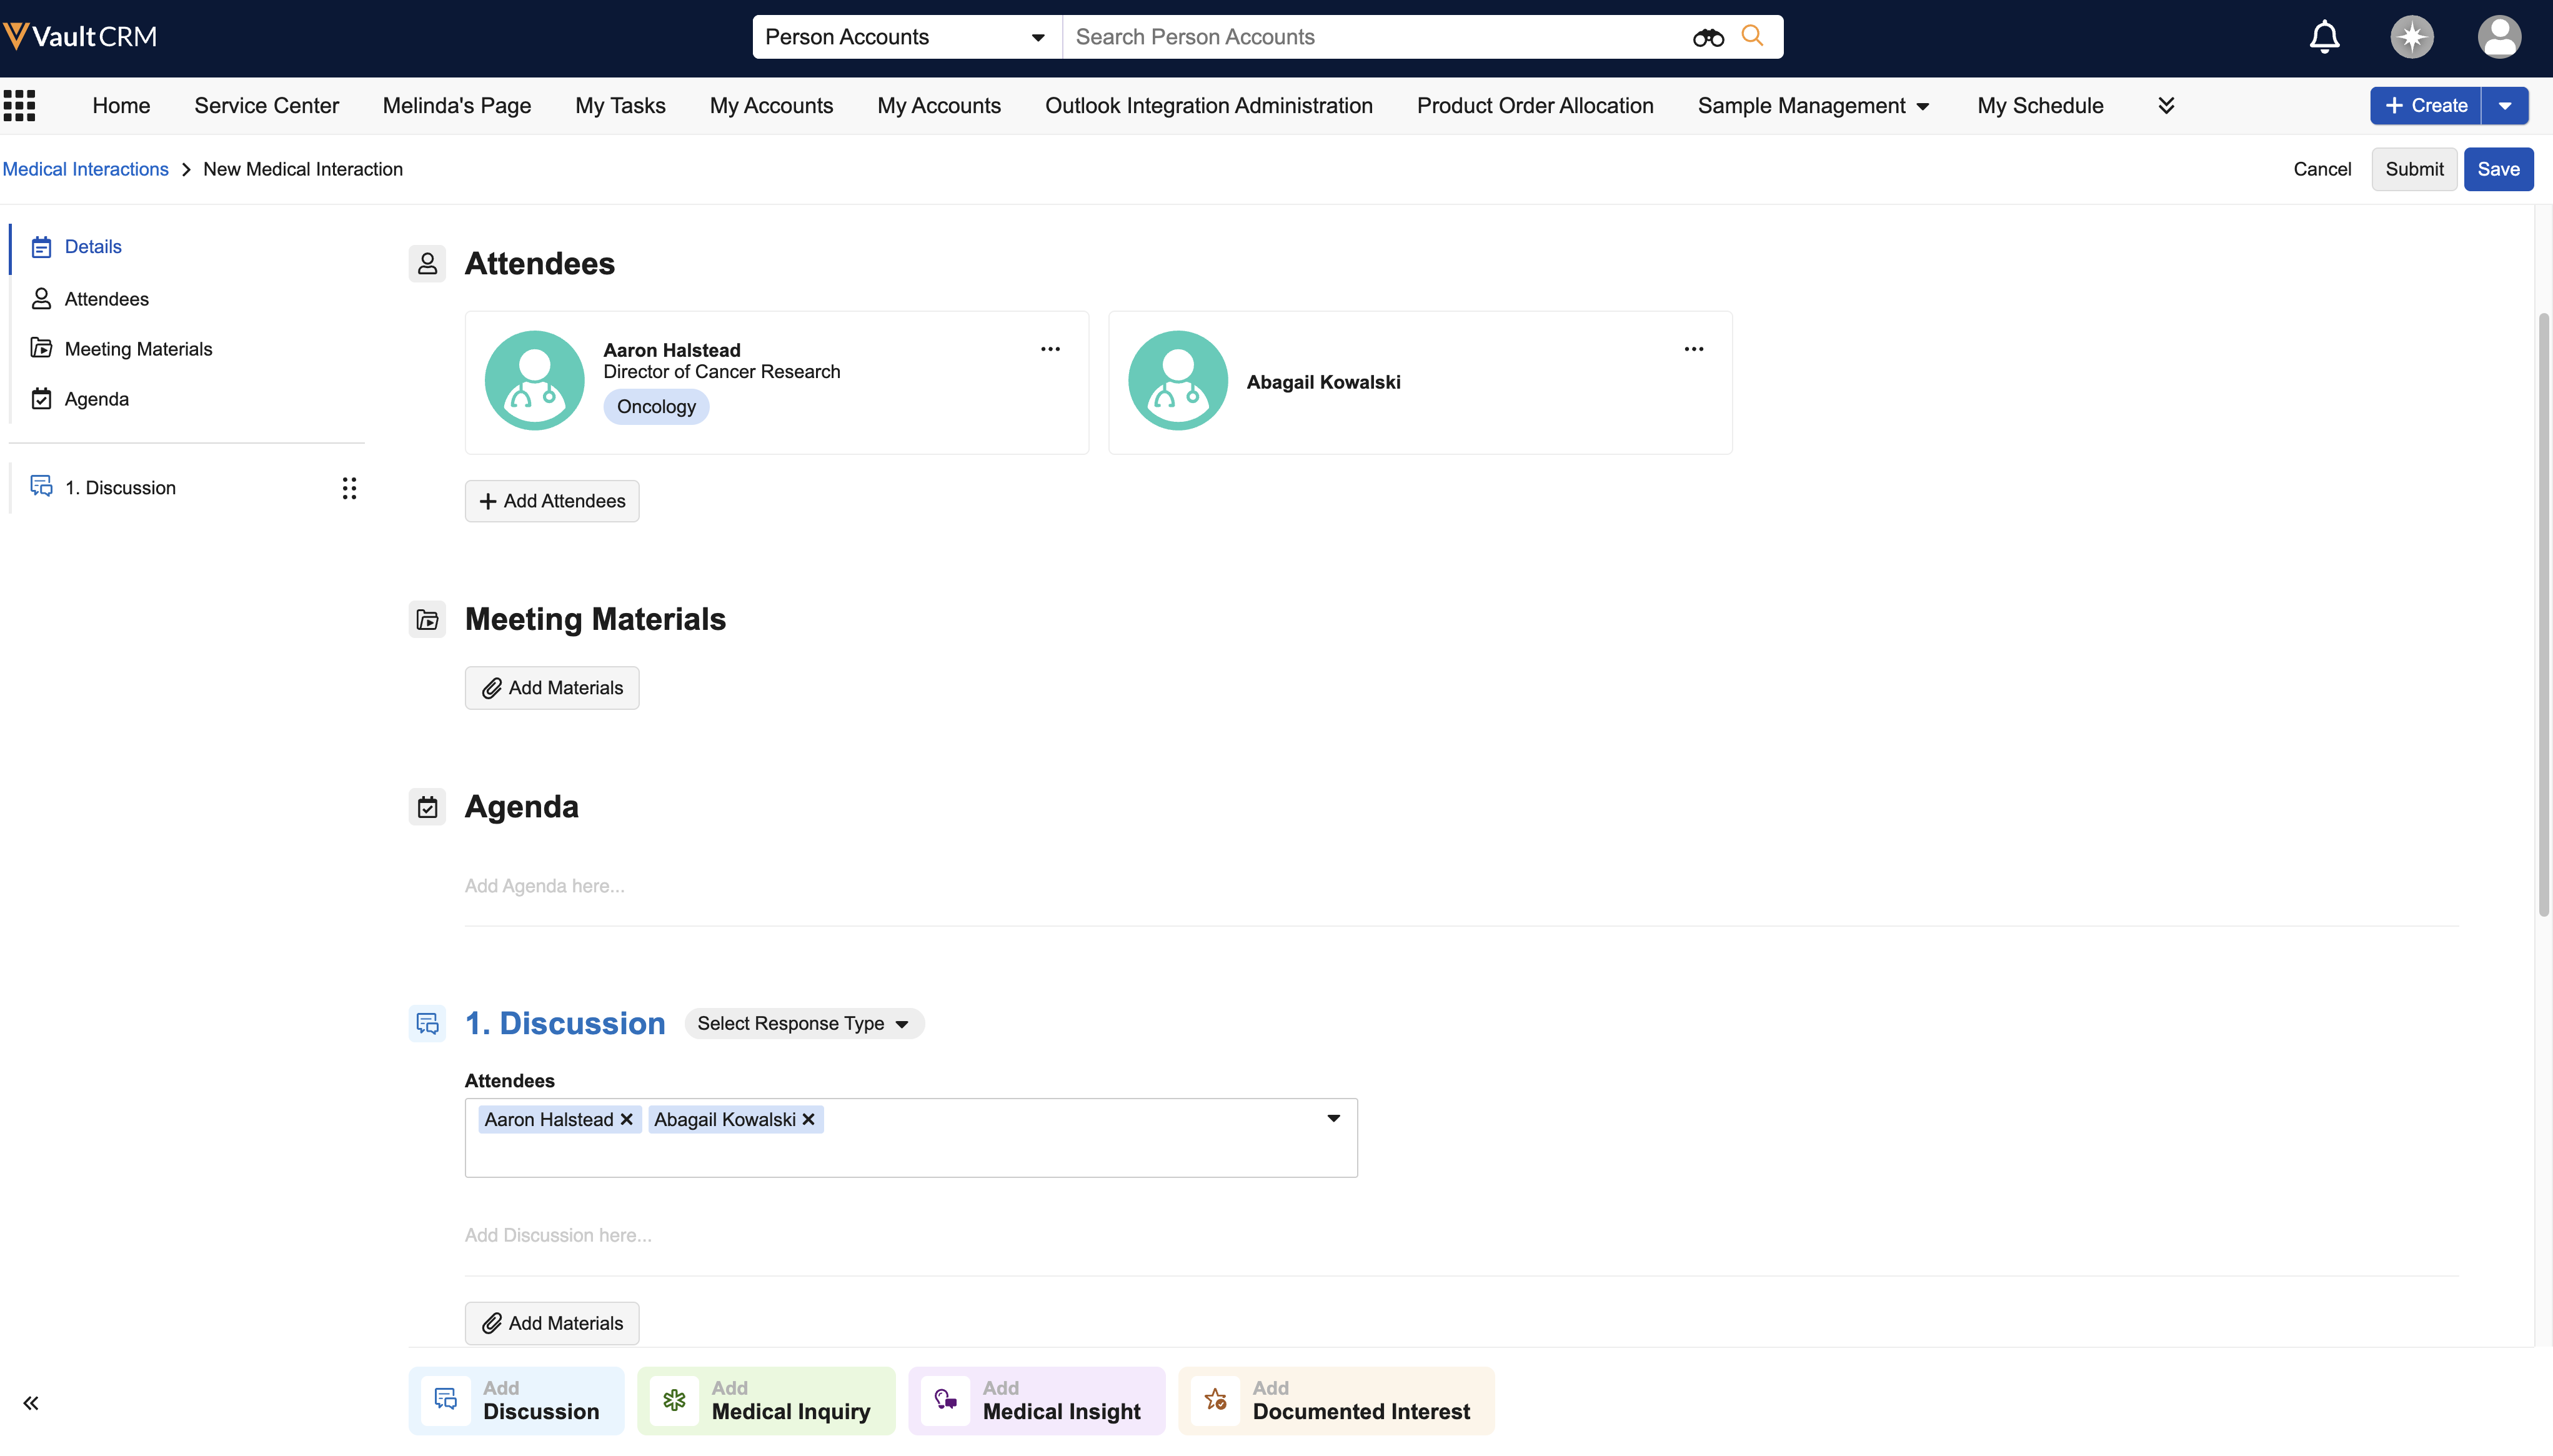Screen dimensions: 2553x1456
Task: Open the app launcher grid icon
Action: coord(19,105)
